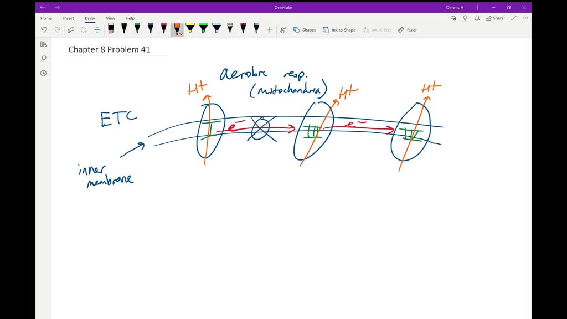Expand the orange pen options arrow

tap(181, 34)
